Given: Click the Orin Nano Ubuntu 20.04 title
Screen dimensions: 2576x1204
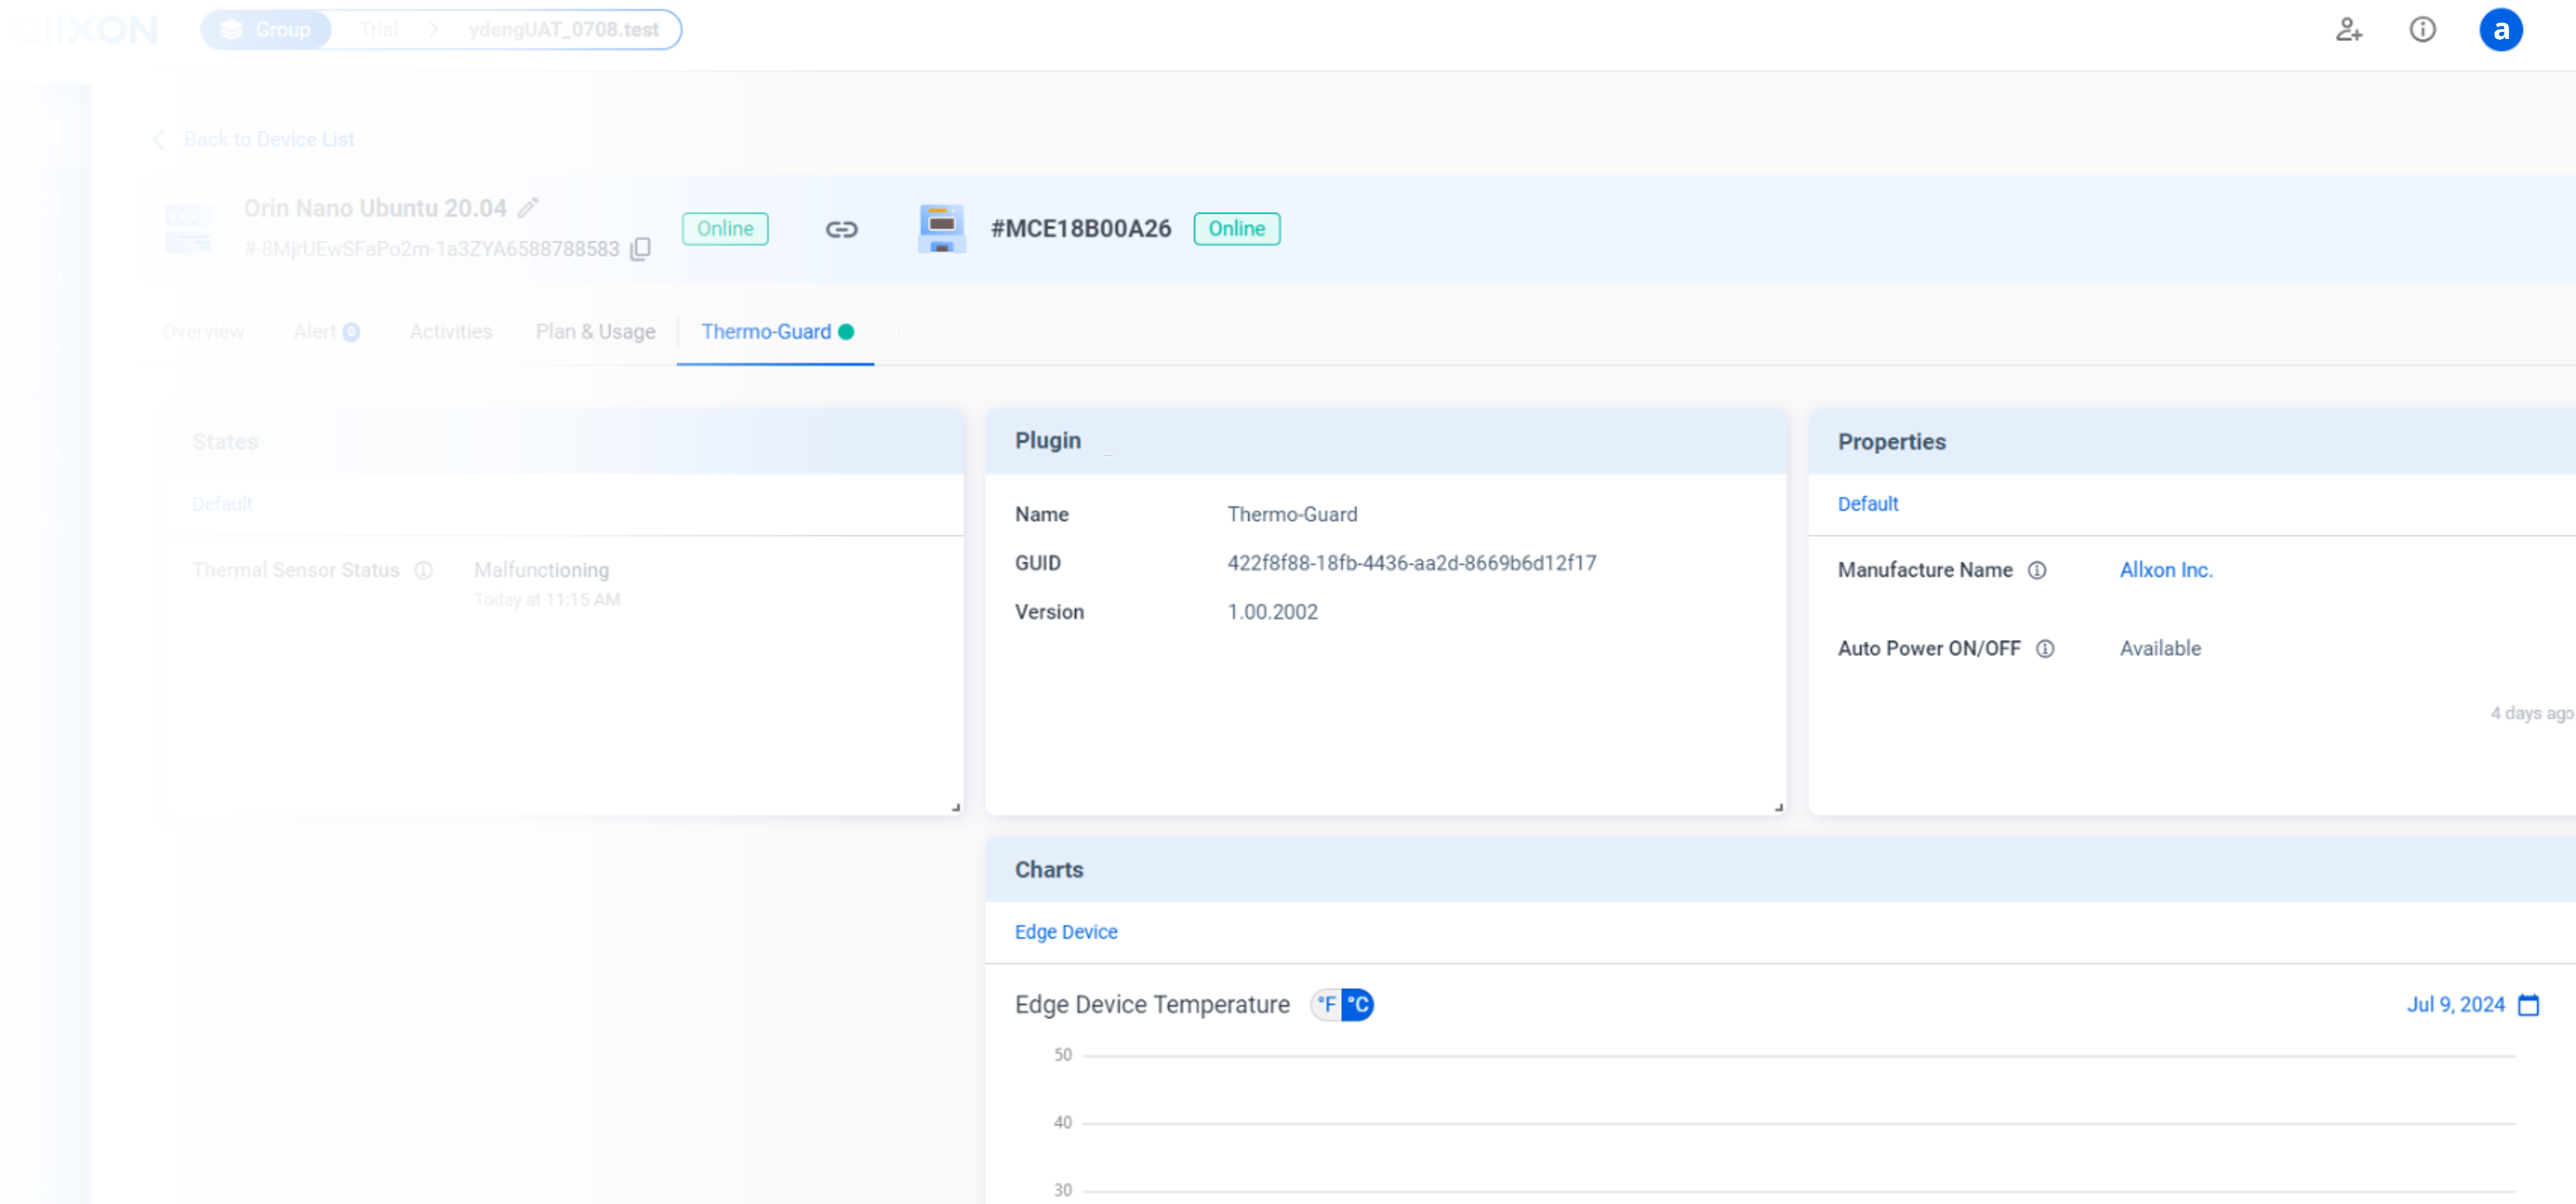Looking at the screenshot, I should click(x=375, y=208).
